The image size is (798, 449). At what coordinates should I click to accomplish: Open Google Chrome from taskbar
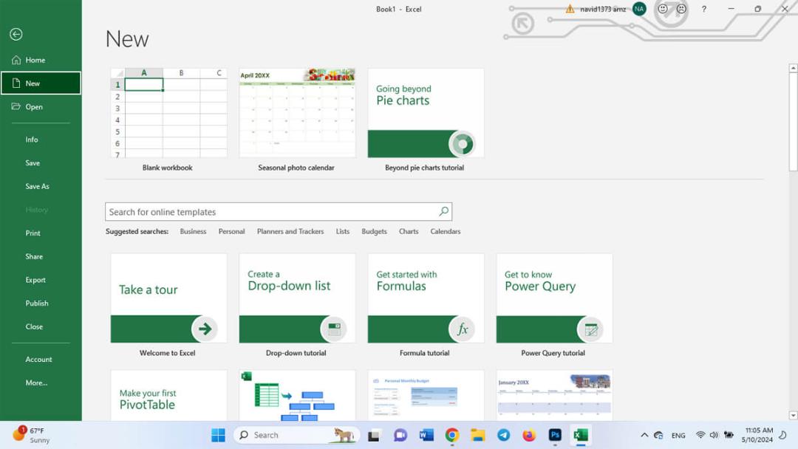(452, 435)
